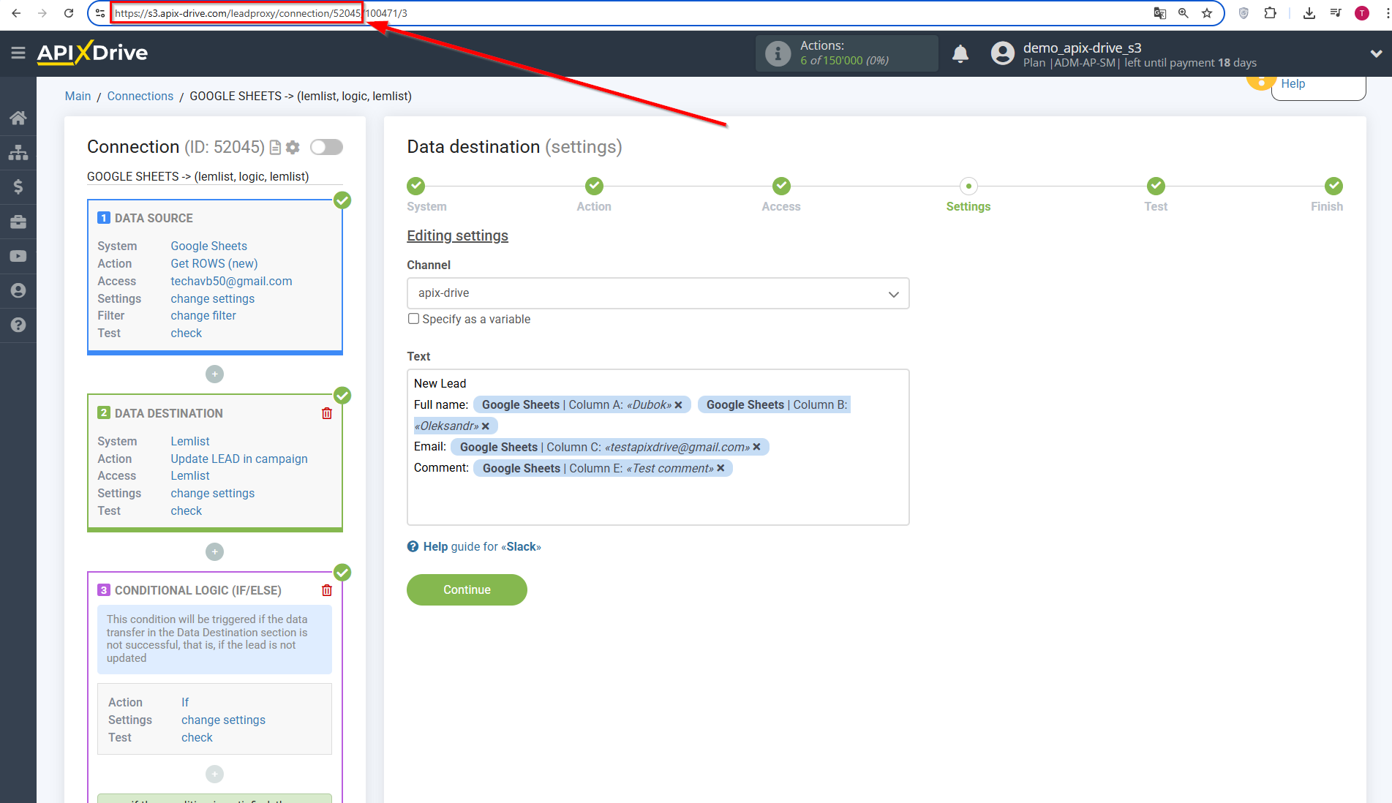Open the YouTube video sidebar icon

[18, 256]
